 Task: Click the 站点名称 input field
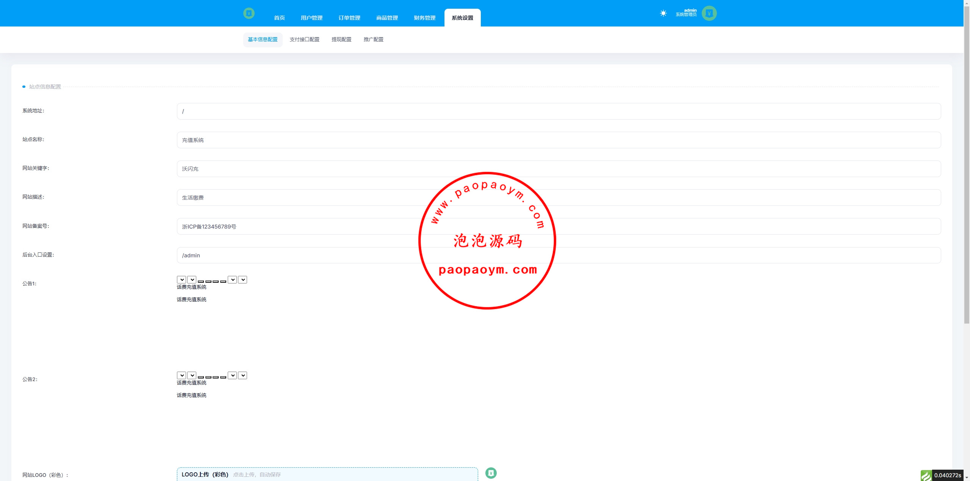pyautogui.click(x=559, y=140)
